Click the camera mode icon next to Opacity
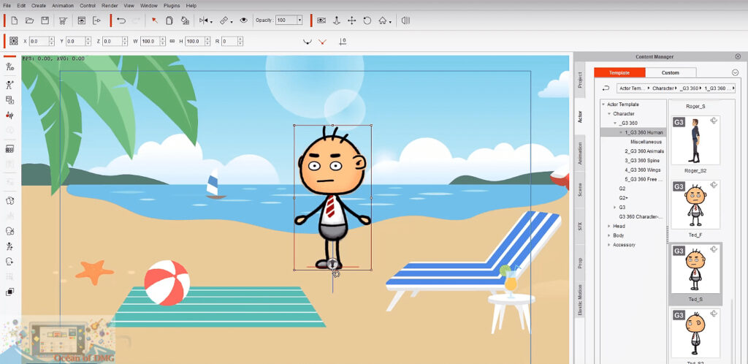The image size is (748, 364). [x=321, y=20]
